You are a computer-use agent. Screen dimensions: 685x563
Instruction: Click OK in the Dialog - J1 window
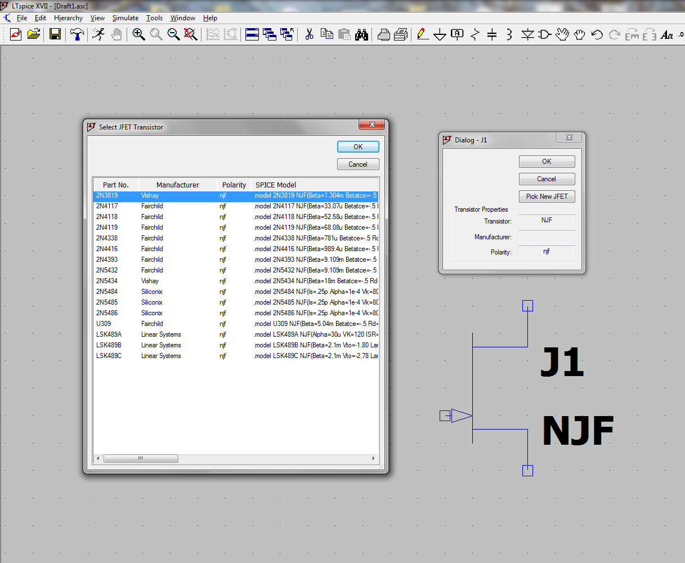click(547, 162)
